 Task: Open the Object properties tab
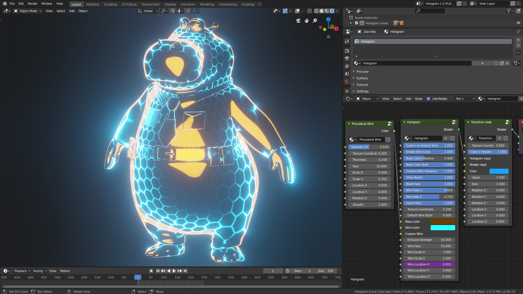[x=346, y=91]
